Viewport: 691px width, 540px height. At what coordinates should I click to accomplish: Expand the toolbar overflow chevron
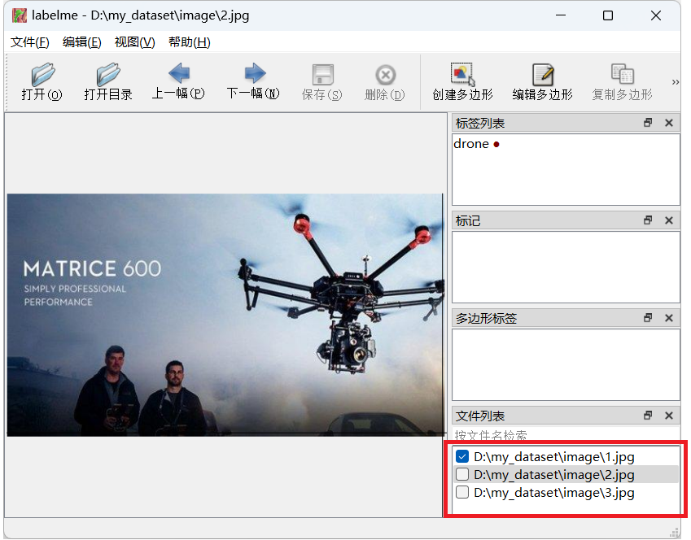tap(676, 82)
